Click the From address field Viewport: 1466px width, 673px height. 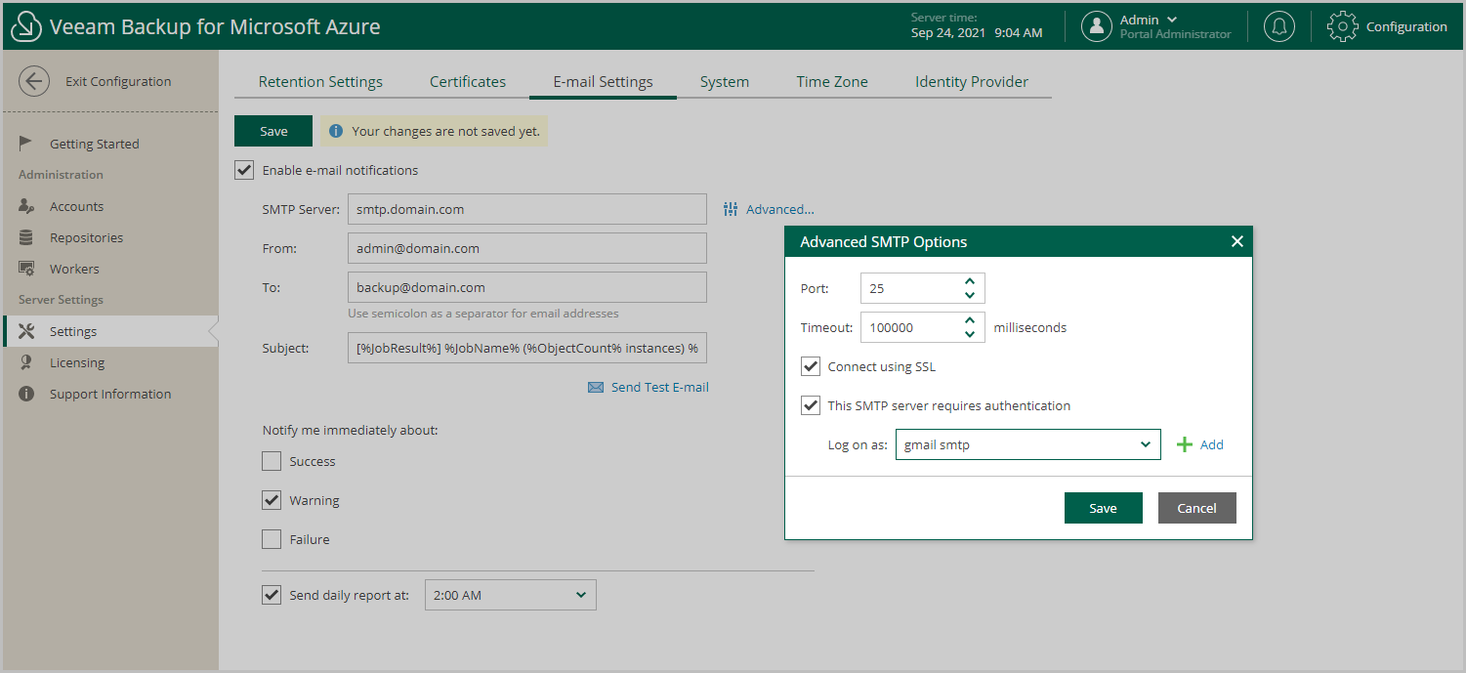coord(527,248)
